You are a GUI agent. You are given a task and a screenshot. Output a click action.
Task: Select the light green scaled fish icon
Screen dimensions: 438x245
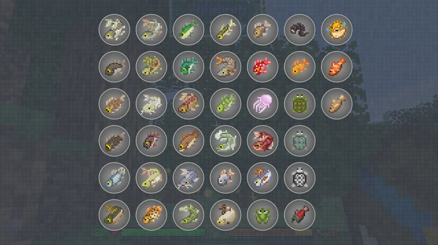click(225, 104)
